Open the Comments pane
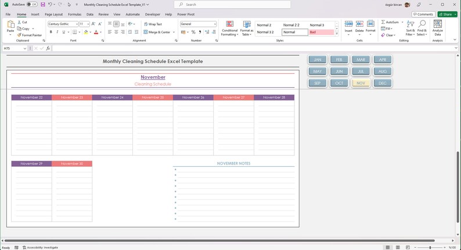The image size is (461, 250). coord(423,14)
